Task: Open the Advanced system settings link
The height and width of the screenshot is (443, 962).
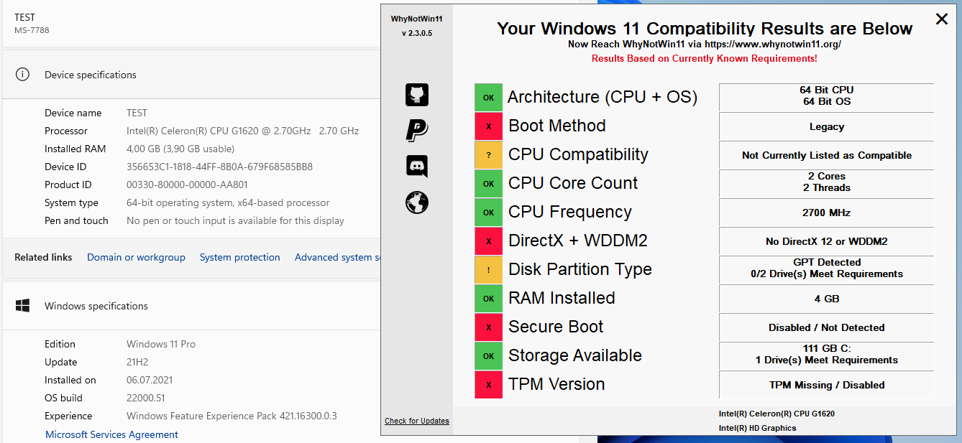Action: 337,257
